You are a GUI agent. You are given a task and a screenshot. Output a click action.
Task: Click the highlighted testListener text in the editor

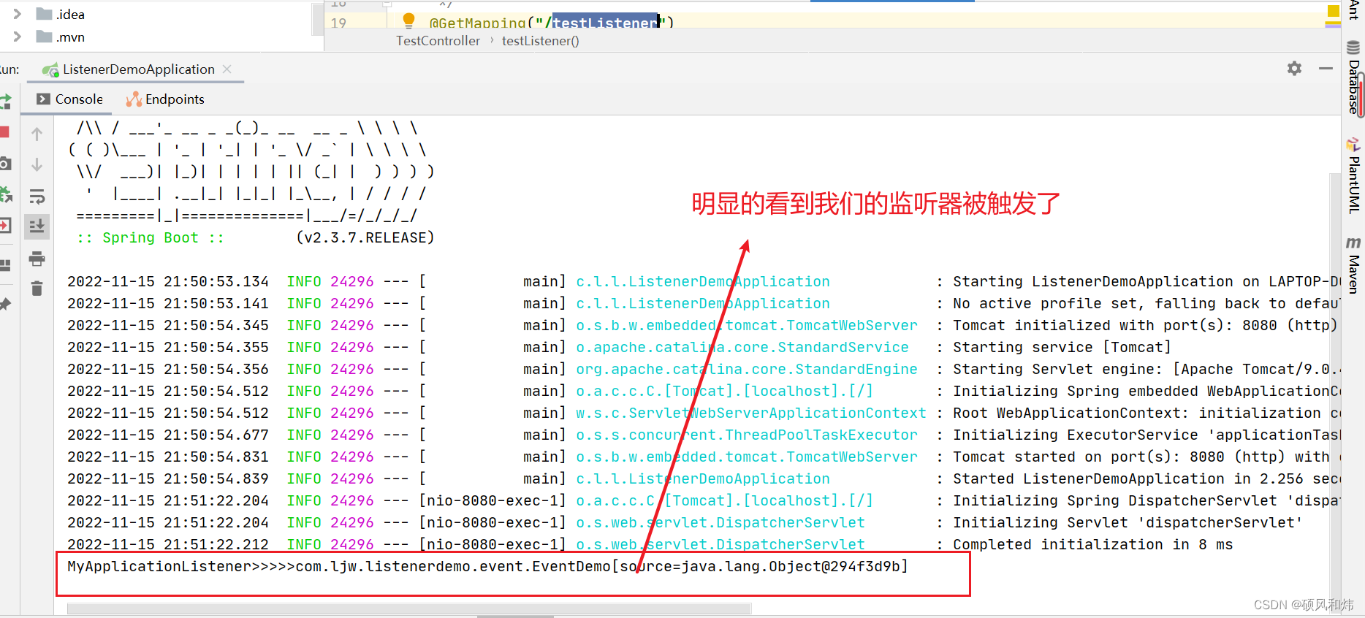point(606,23)
